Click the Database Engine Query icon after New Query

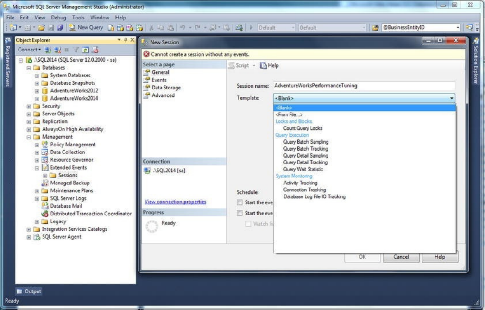click(111, 28)
